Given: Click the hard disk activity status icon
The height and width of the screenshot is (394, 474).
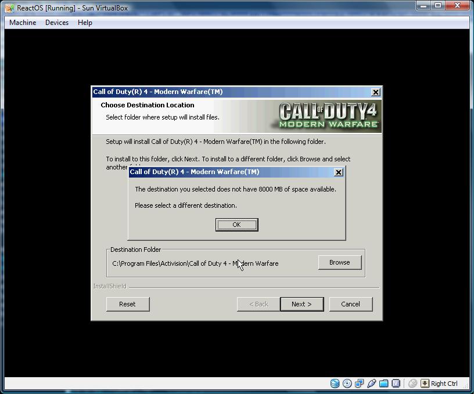Looking at the screenshot, I should click(x=335, y=384).
